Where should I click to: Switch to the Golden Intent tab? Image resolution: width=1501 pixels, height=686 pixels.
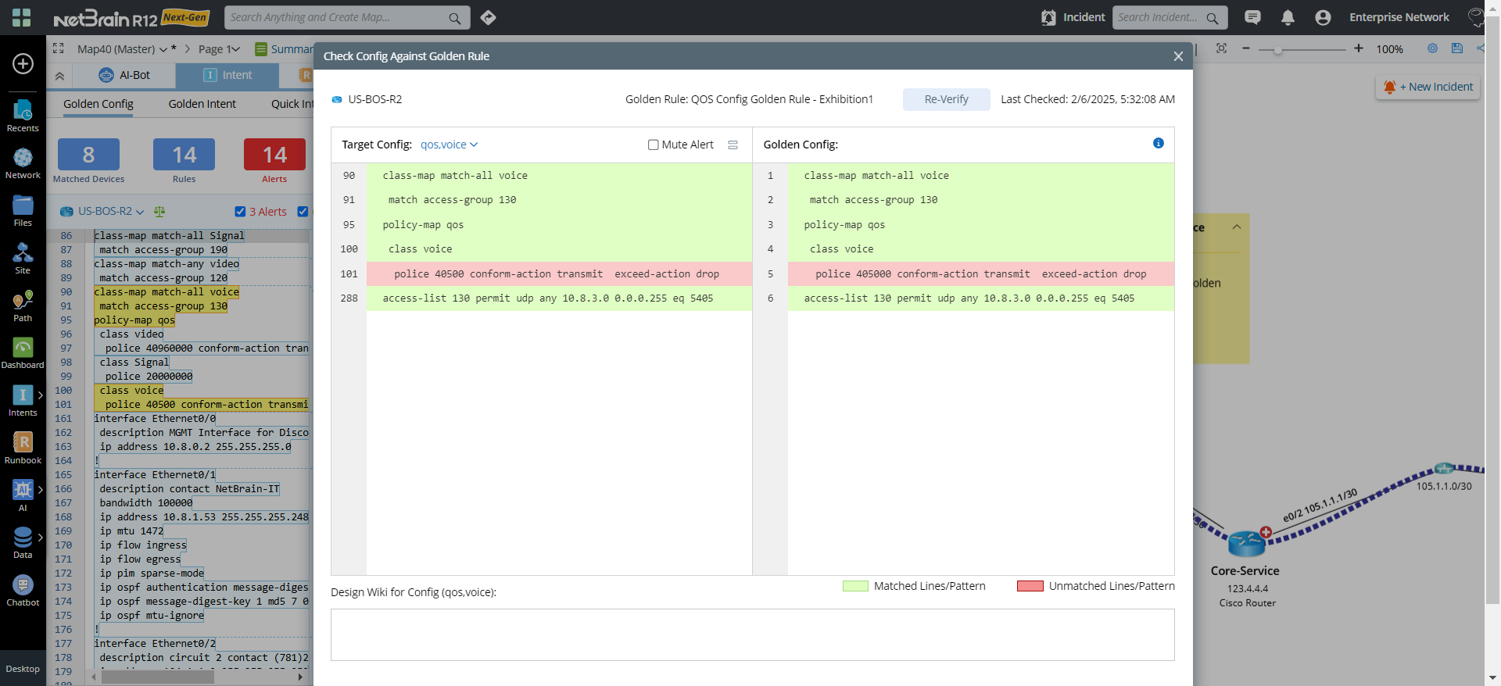(x=202, y=104)
